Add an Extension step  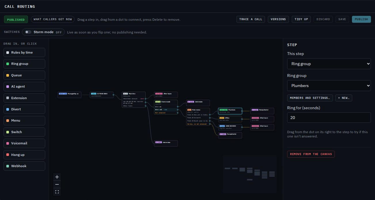[24, 98]
